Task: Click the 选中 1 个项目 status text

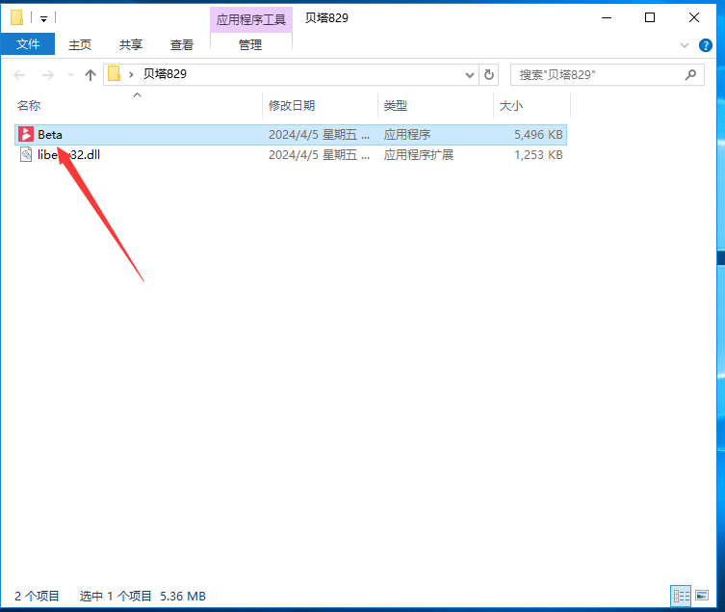Action: click(x=116, y=596)
